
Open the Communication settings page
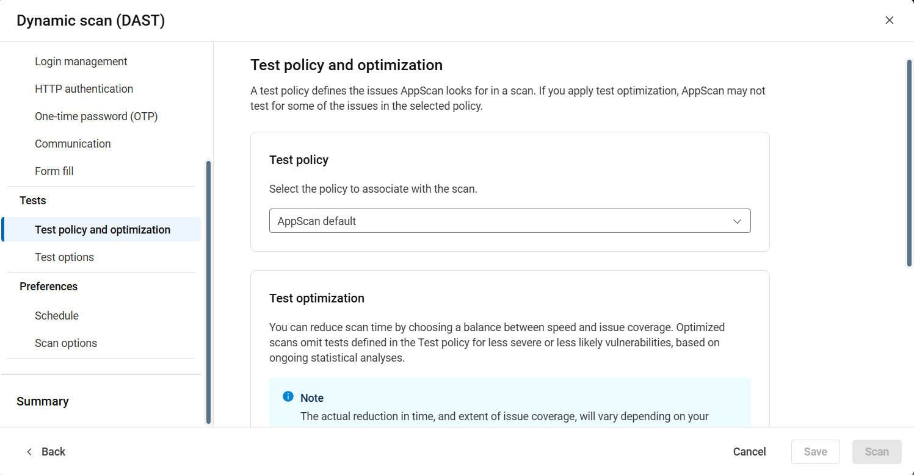click(73, 144)
